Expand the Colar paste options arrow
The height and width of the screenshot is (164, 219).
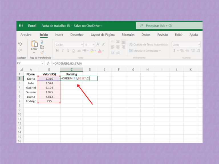[x=34, y=53]
